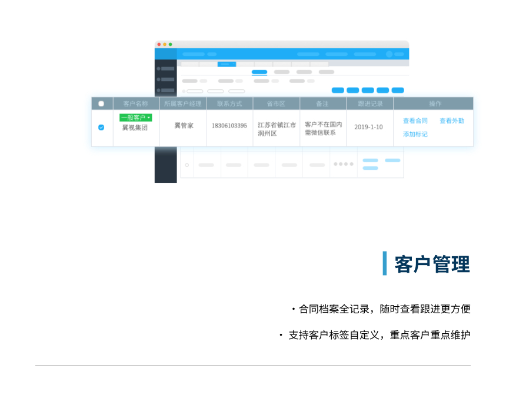Click the 跟进记录 column header
This screenshot has height=402, width=506.
point(369,103)
